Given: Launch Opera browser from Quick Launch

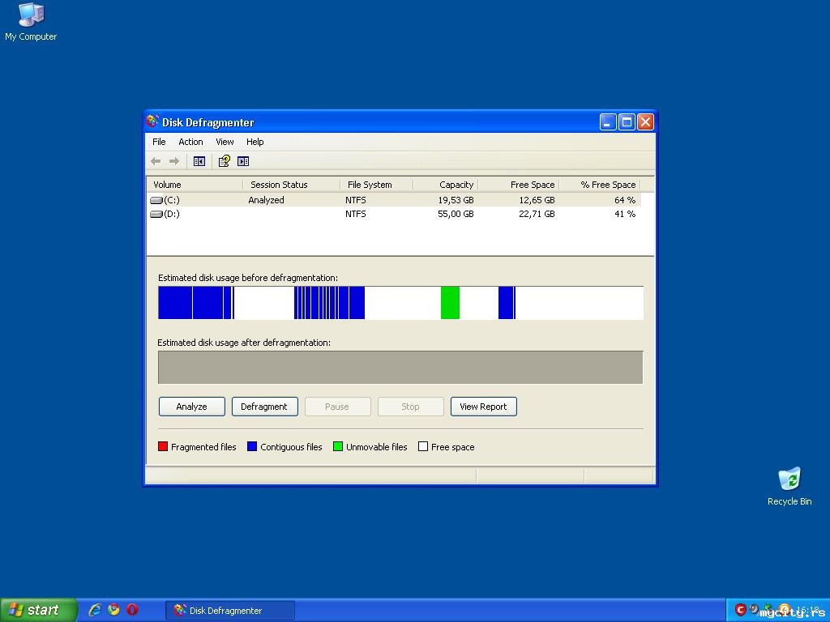Looking at the screenshot, I should (132, 610).
